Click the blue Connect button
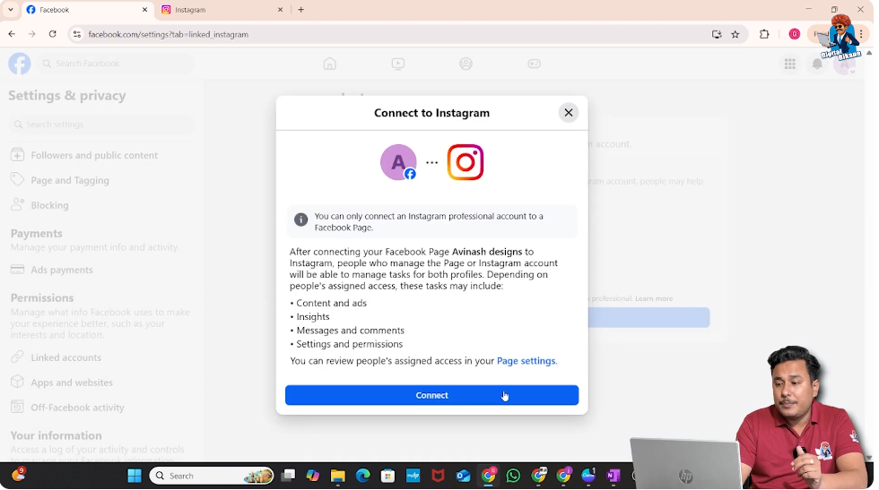This screenshot has height=490, width=879. click(x=431, y=395)
